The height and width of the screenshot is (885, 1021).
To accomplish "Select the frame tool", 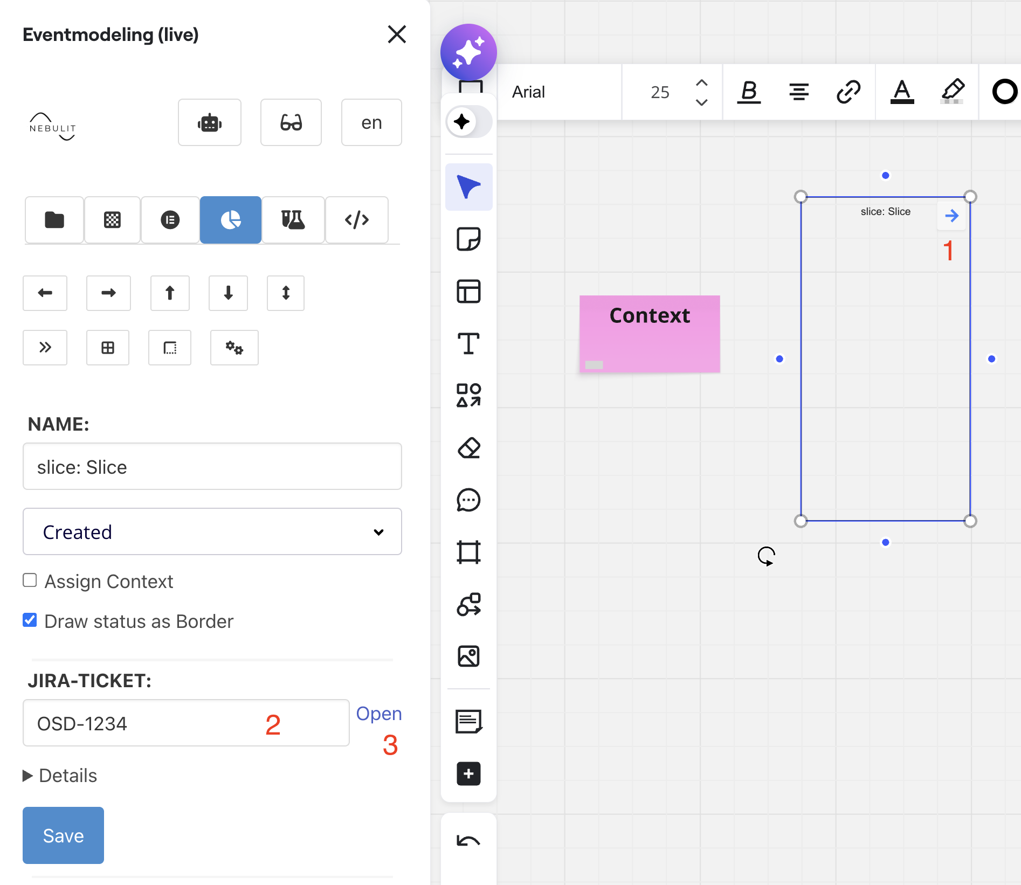I will [x=468, y=552].
